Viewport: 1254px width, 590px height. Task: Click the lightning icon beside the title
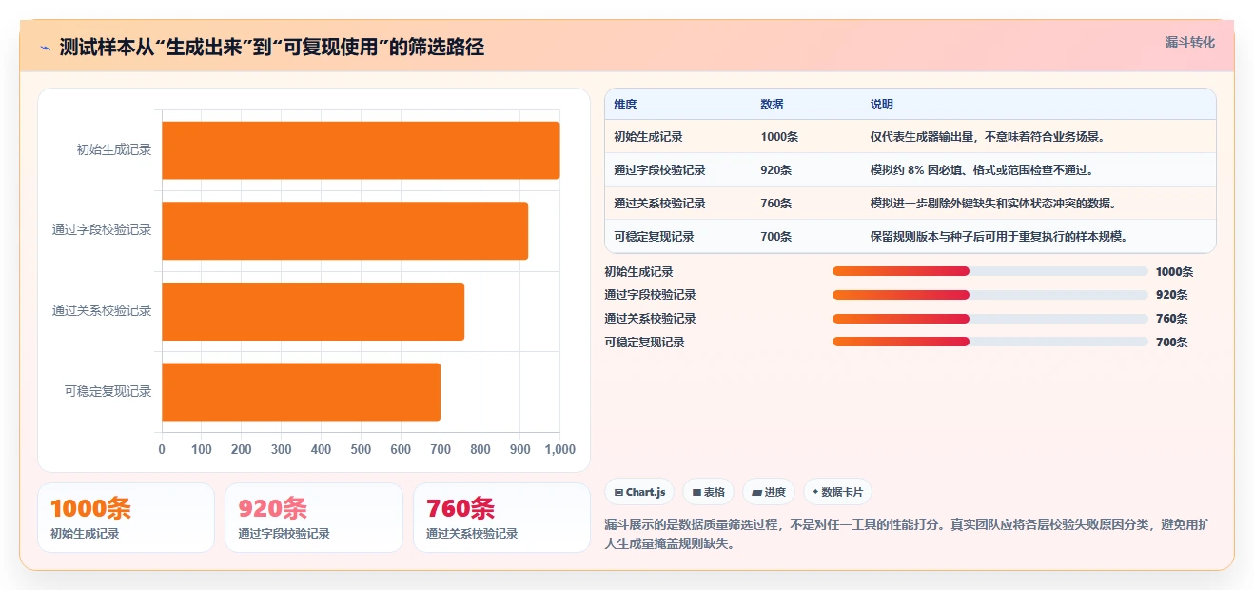46,47
